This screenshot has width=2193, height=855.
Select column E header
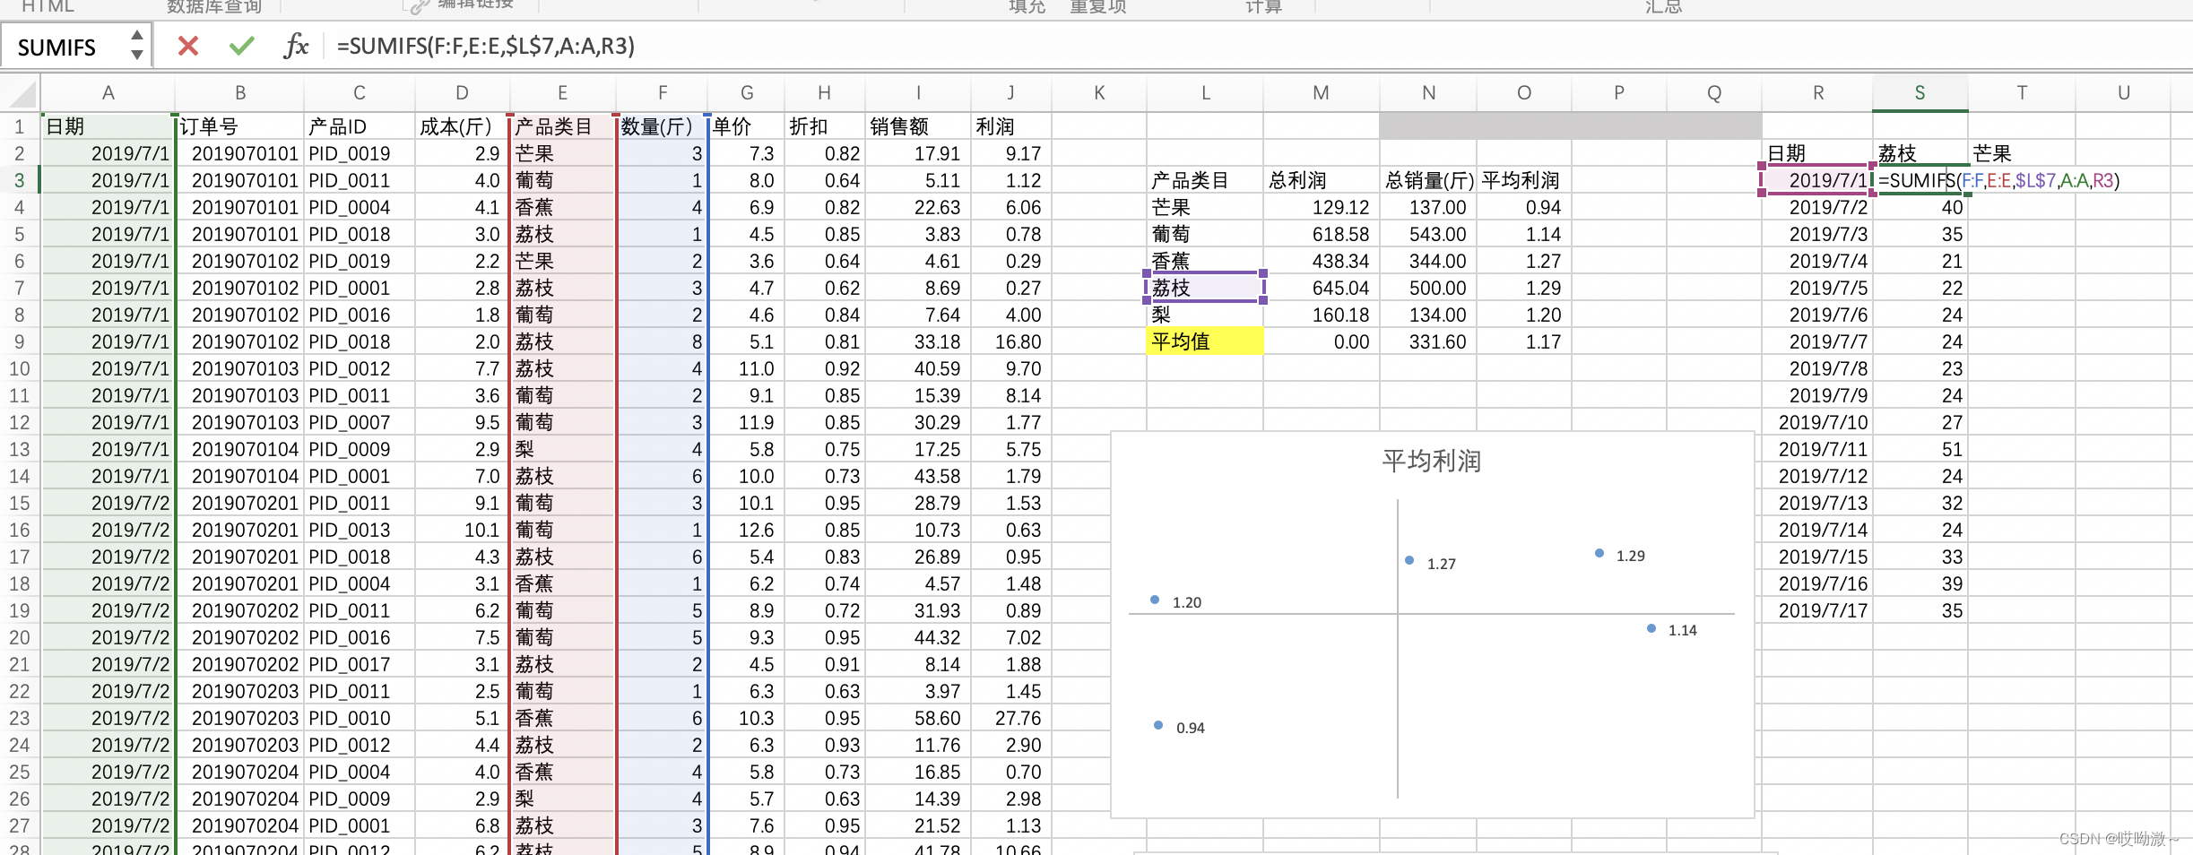(562, 93)
